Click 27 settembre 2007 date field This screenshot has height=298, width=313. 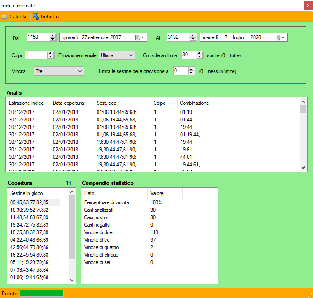(103, 37)
